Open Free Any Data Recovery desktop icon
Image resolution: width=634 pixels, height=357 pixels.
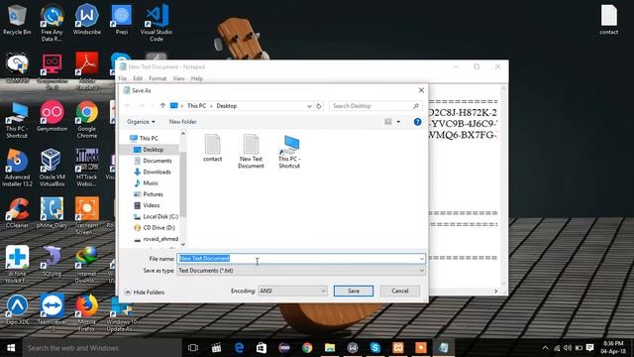click(52, 23)
